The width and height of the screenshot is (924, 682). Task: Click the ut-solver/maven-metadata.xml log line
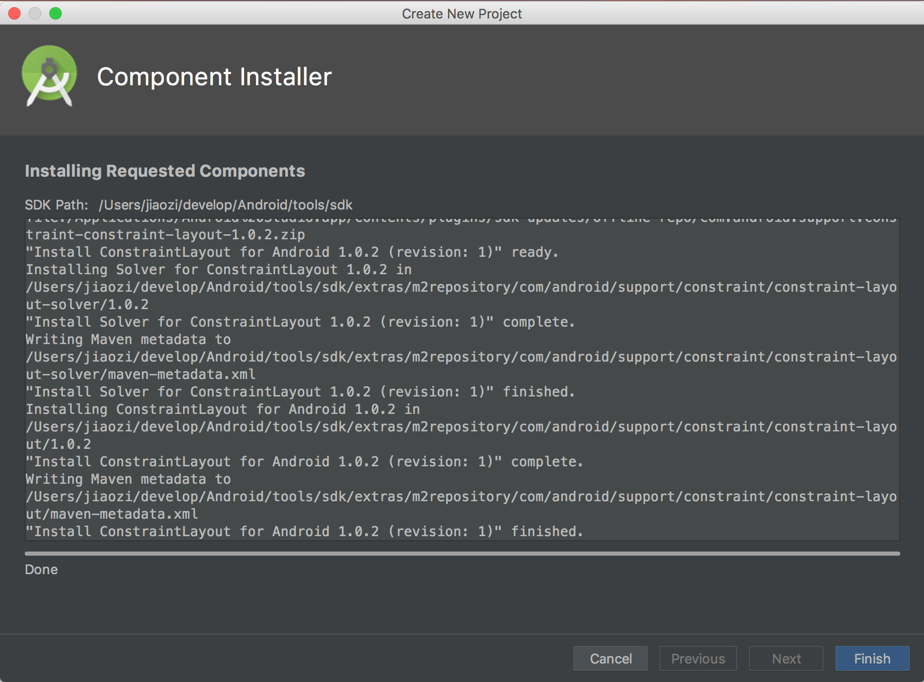point(141,374)
